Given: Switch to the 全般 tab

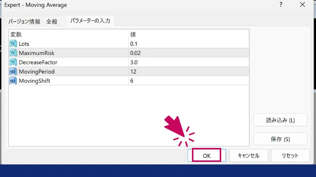Looking at the screenshot, I should [x=52, y=22].
